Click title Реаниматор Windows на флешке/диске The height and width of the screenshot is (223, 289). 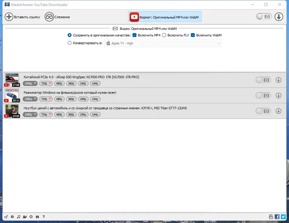coord(70,93)
